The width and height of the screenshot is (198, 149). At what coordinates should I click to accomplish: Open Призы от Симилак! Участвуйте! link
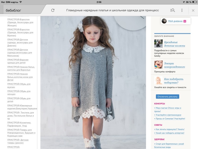pyautogui.click(x=170, y=119)
